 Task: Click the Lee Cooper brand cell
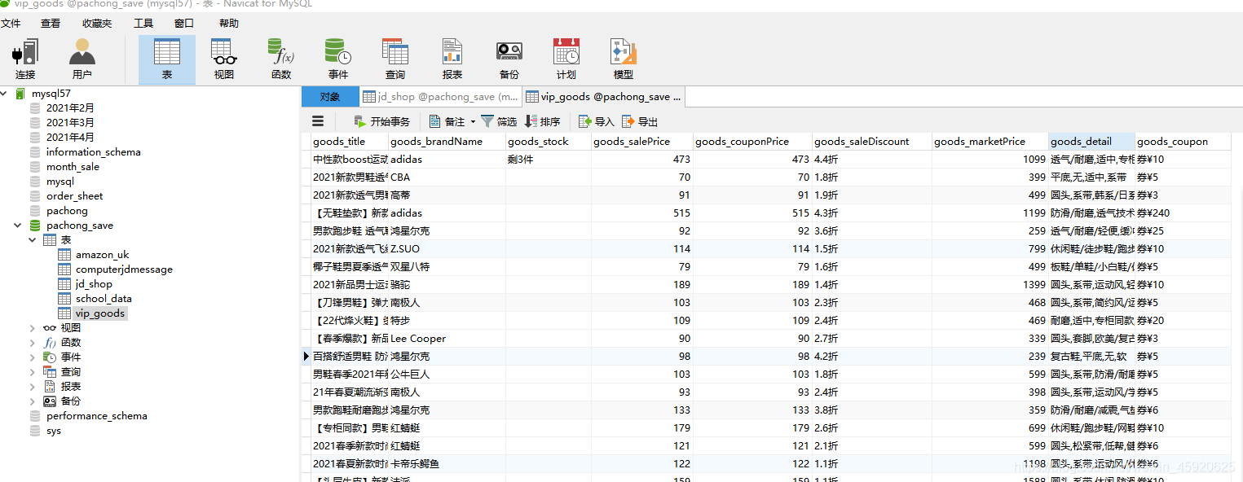[447, 339]
